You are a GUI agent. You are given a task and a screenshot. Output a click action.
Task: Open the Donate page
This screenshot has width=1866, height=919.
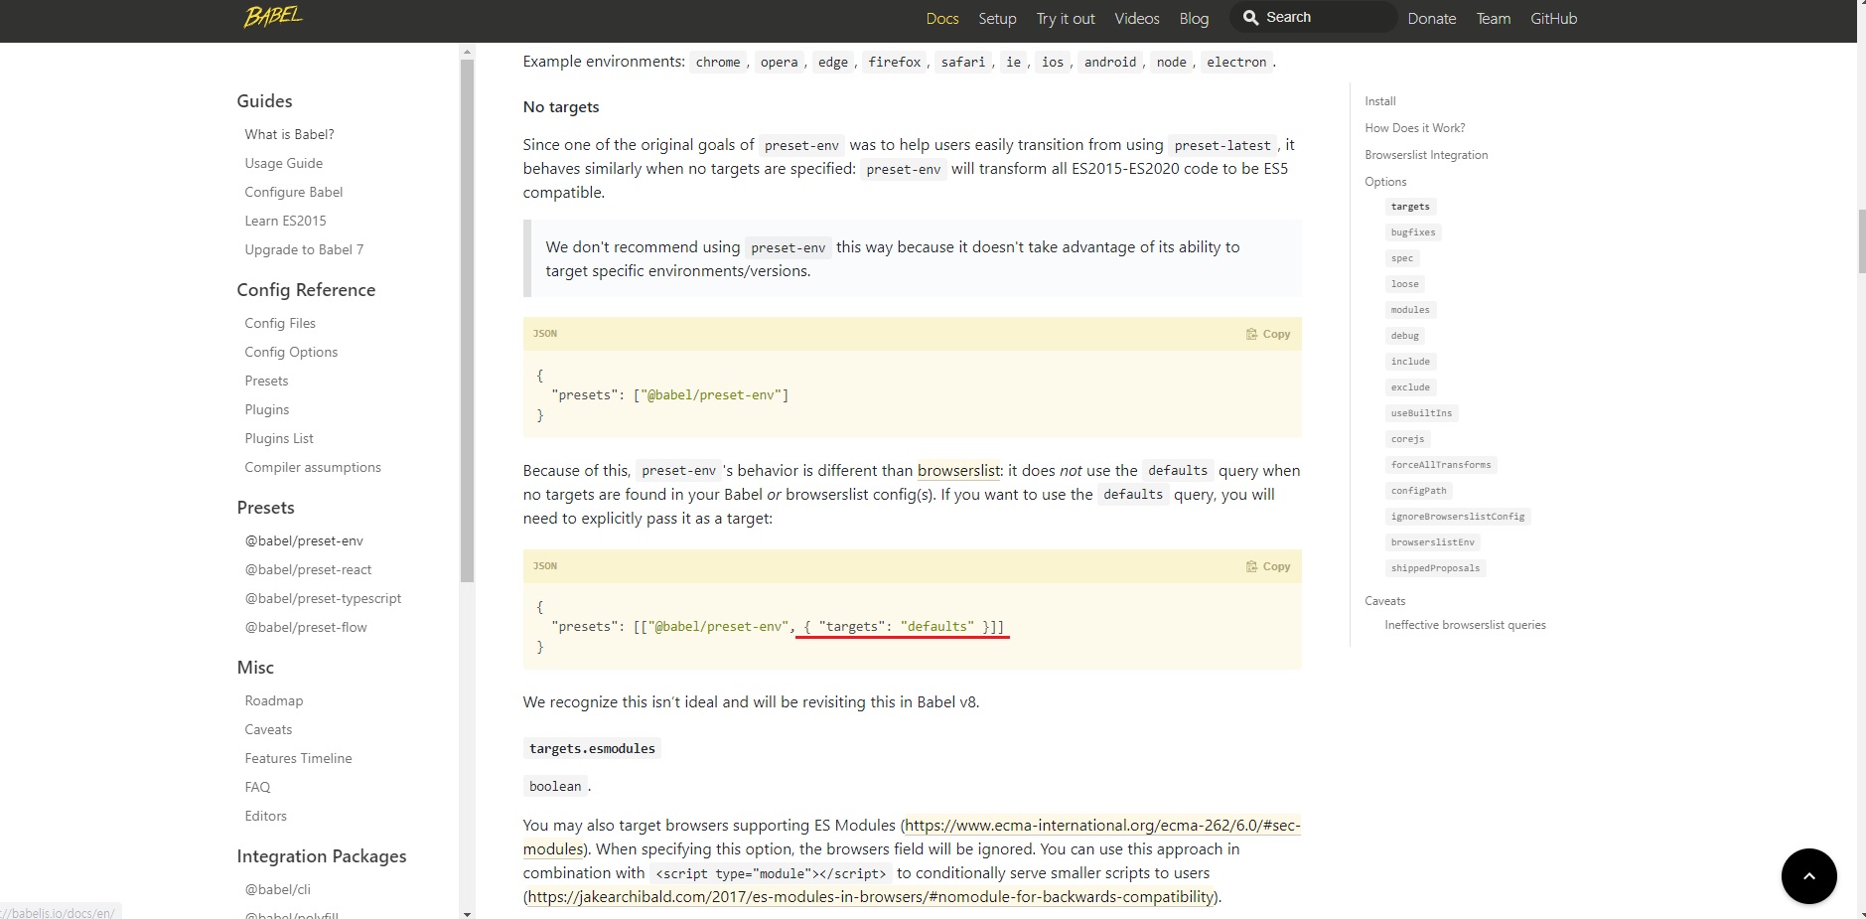[x=1431, y=19]
